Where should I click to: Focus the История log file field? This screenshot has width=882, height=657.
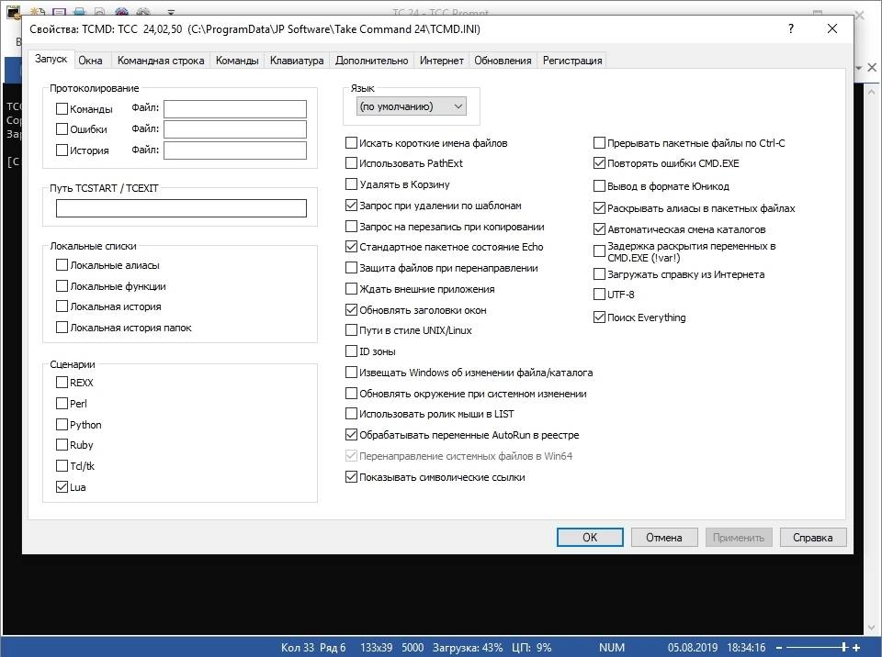pyautogui.click(x=235, y=150)
